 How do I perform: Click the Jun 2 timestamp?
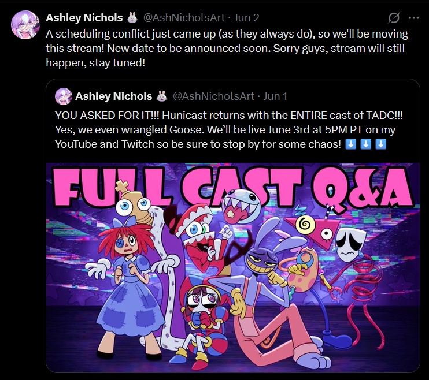246,18
